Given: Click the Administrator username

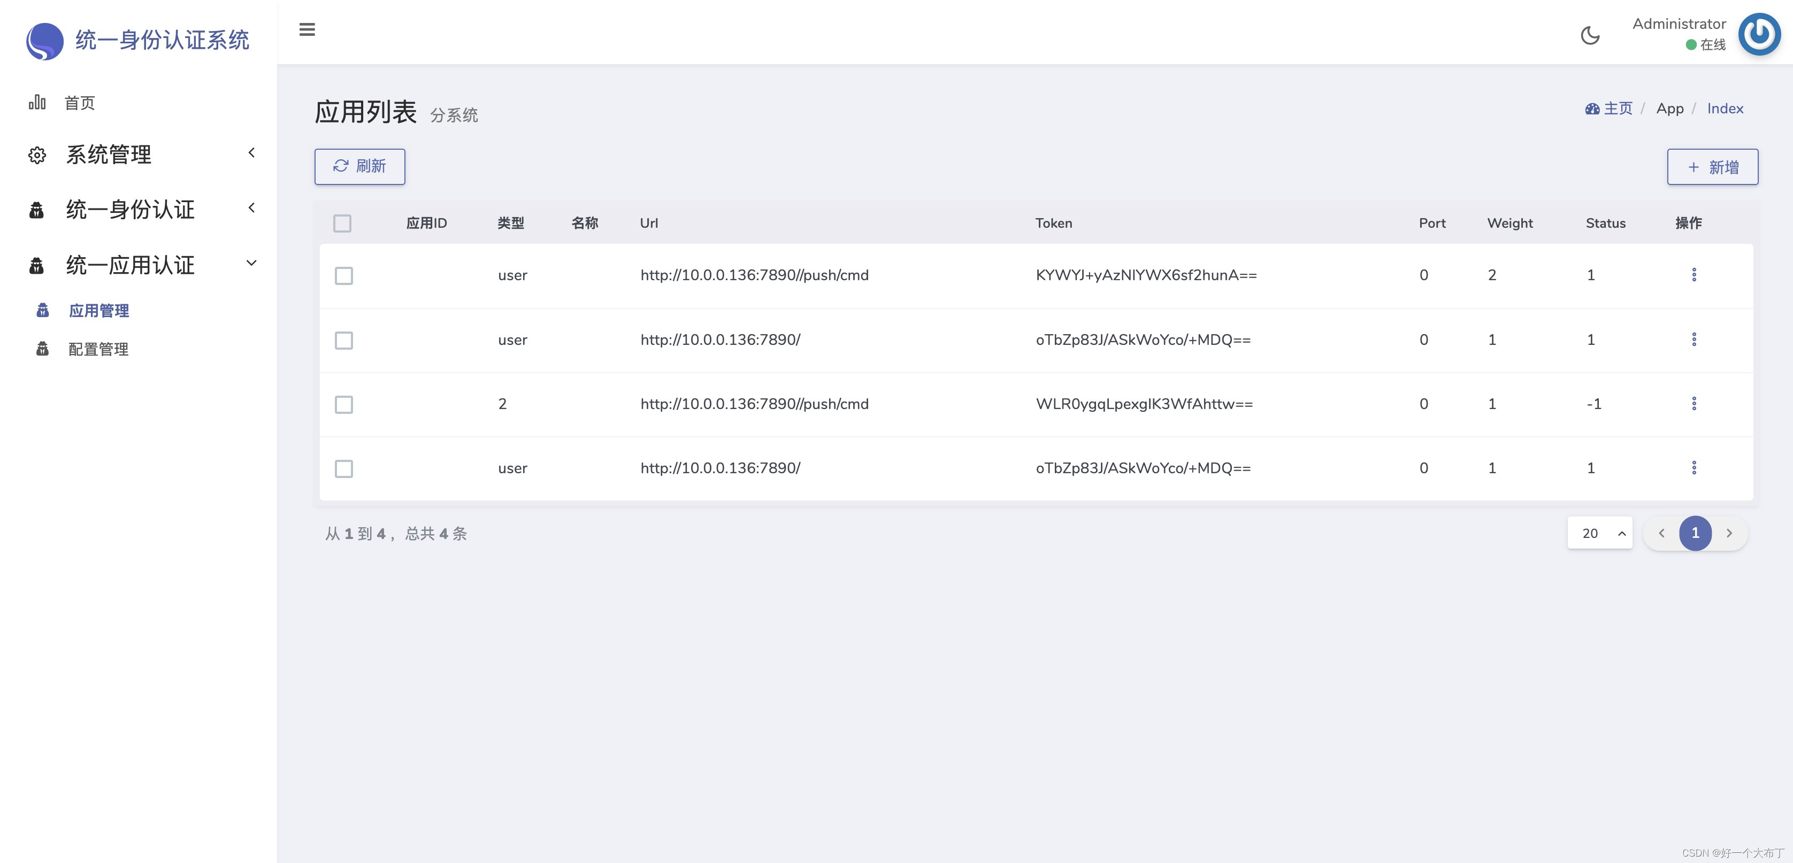Looking at the screenshot, I should point(1679,24).
